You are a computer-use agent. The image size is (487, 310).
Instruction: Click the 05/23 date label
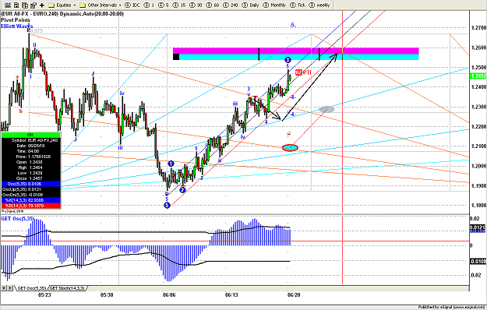coord(44,294)
